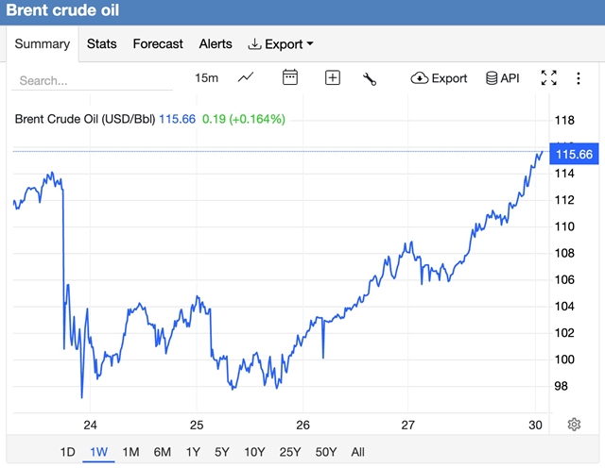Screen dimensions: 605x468
Task: Open the 15m interval selector
Action: 206,78
